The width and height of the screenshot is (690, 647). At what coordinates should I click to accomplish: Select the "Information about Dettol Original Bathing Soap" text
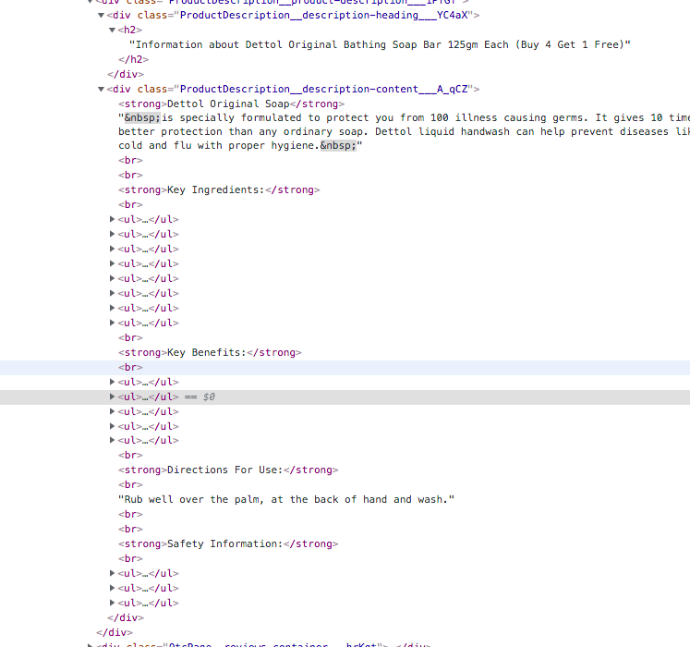[x=380, y=45]
